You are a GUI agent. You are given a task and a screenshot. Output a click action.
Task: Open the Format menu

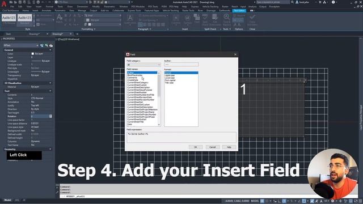pos(49,7)
